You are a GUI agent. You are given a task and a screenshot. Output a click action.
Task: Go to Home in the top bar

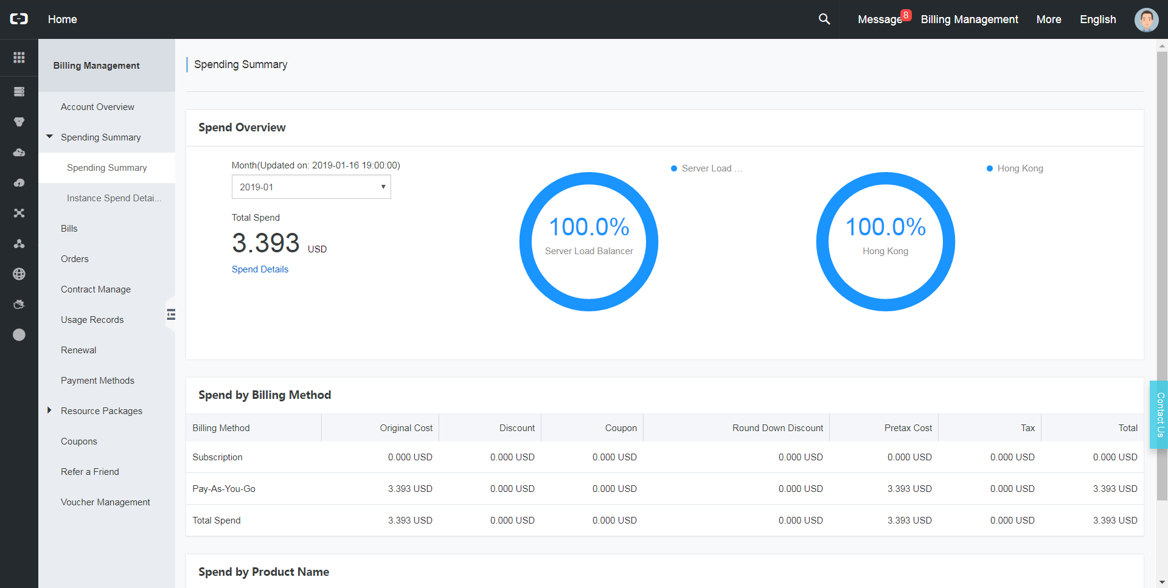pyautogui.click(x=63, y=19)
